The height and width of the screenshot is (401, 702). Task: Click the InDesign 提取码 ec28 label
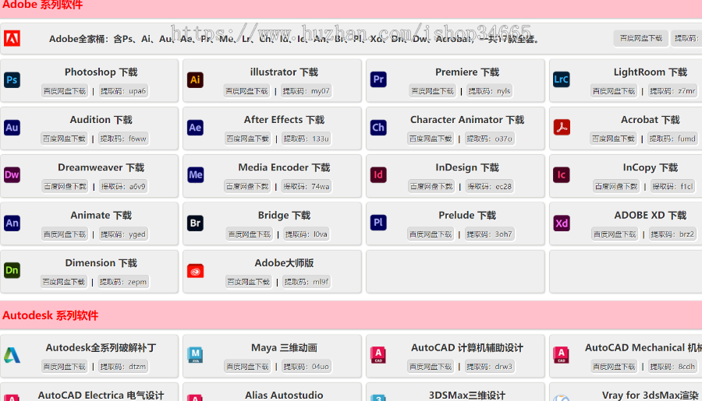[x=490, y=186]
